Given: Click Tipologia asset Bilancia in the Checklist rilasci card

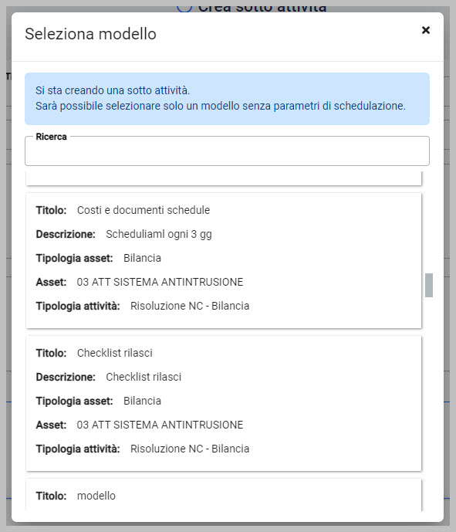Looking at the screenshot, I should pos(98,401).
